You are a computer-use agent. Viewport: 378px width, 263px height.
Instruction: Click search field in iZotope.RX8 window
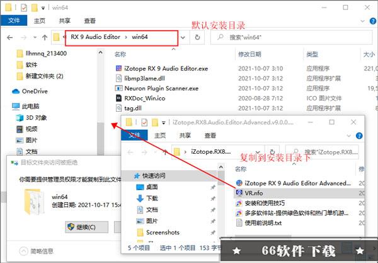coord(322,152)
